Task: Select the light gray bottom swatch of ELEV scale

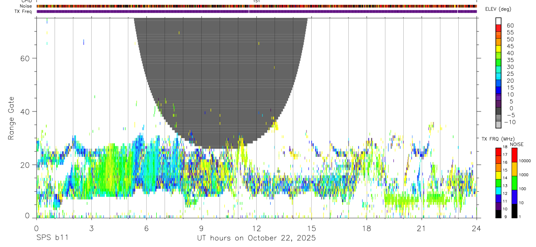Action: point(498,125)
